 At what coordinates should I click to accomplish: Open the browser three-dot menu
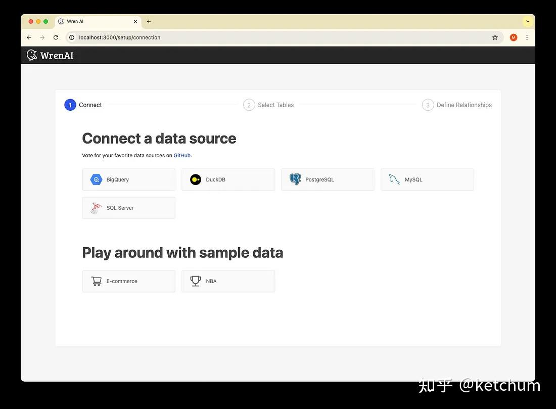click(527, 37)
